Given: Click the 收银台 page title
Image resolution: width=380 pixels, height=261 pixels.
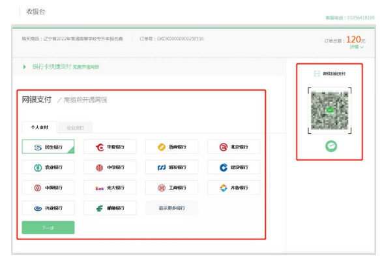Looking at the screenshot, I should [36, 11].
